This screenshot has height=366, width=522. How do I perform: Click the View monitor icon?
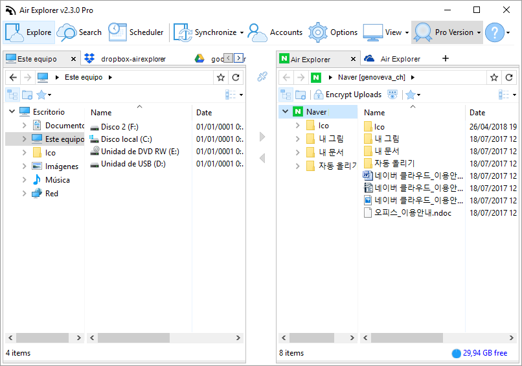tap(372, 32)
